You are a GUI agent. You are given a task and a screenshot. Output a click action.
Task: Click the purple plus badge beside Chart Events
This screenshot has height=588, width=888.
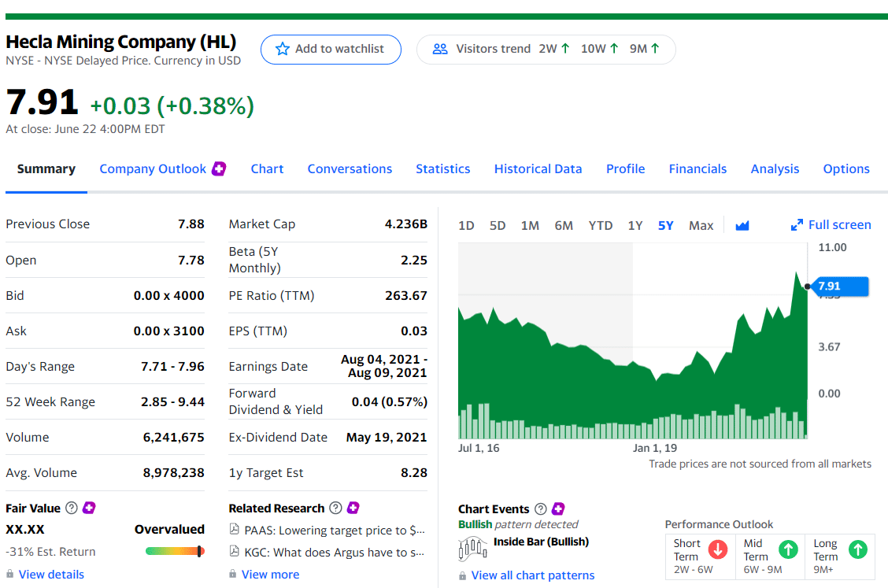(x=558, y=508)
